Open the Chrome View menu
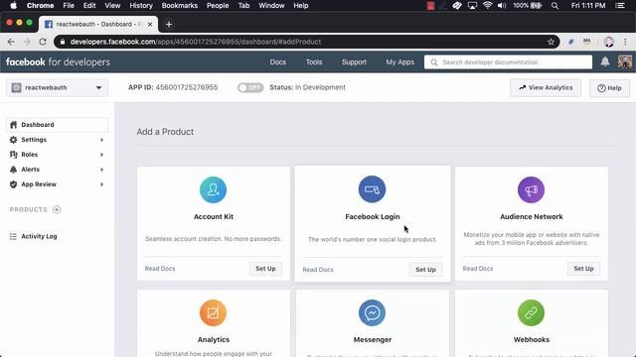This screenshot has width=636, height=357. tap(112, 6)
